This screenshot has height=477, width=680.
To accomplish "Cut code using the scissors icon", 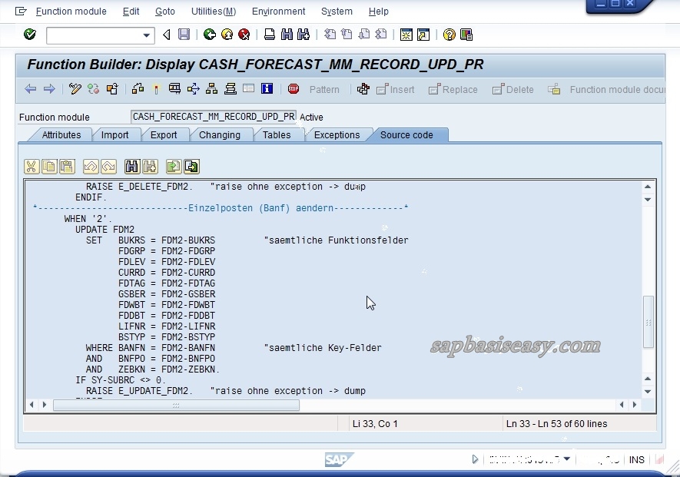I will [x=32, y=166].
